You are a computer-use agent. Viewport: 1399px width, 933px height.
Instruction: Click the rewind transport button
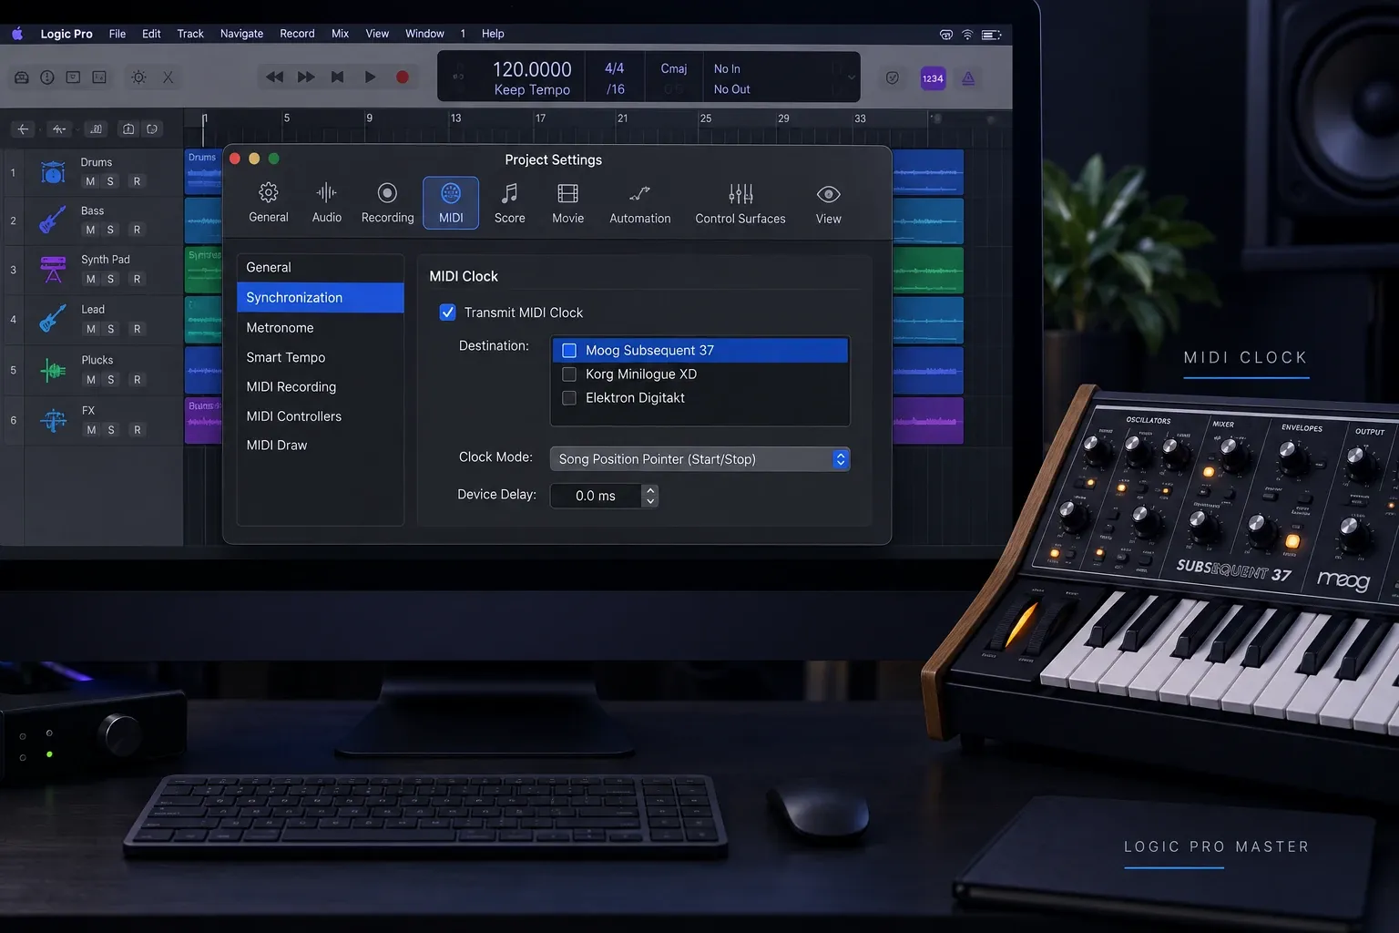point(274,77)
